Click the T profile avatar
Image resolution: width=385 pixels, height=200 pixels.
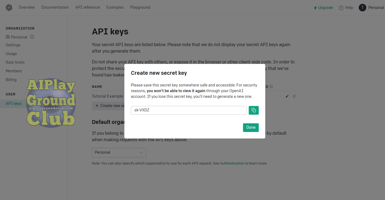pos(363,8)
